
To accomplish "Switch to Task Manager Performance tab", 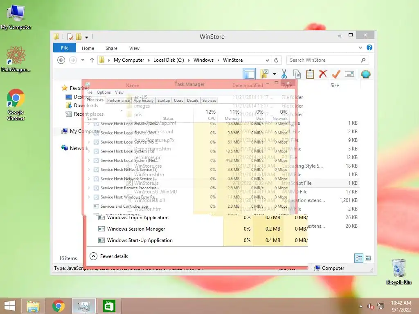I will coord(118,101).
